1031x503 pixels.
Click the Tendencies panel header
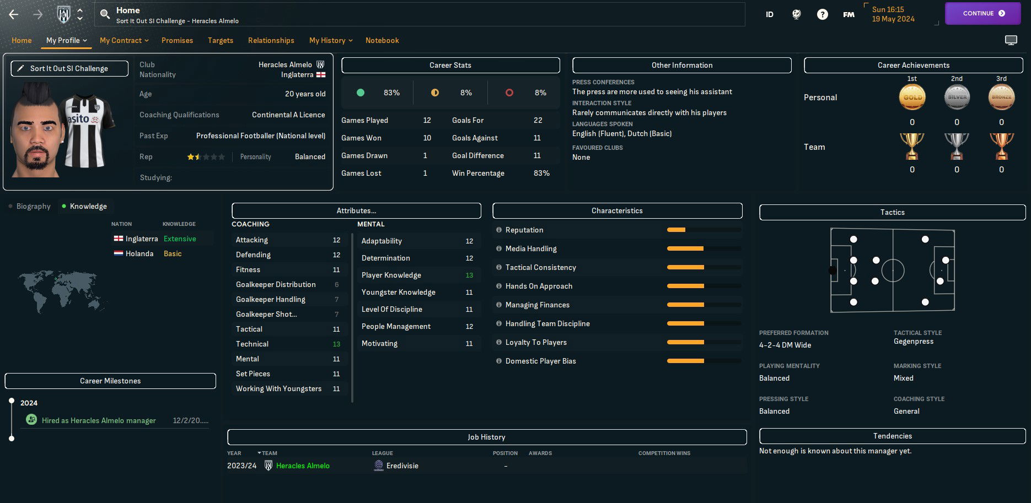point(892,436)
